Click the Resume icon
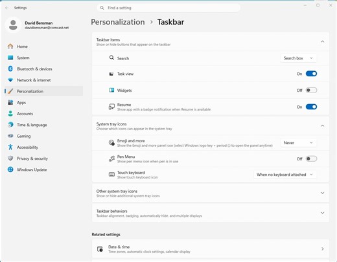337x262 pixels. 111,107
